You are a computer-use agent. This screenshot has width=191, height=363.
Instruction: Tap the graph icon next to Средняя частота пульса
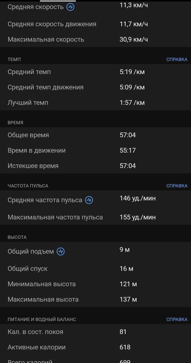89,200
